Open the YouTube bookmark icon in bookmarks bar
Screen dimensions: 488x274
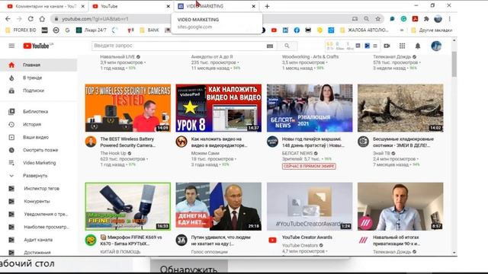pos(274,30)
